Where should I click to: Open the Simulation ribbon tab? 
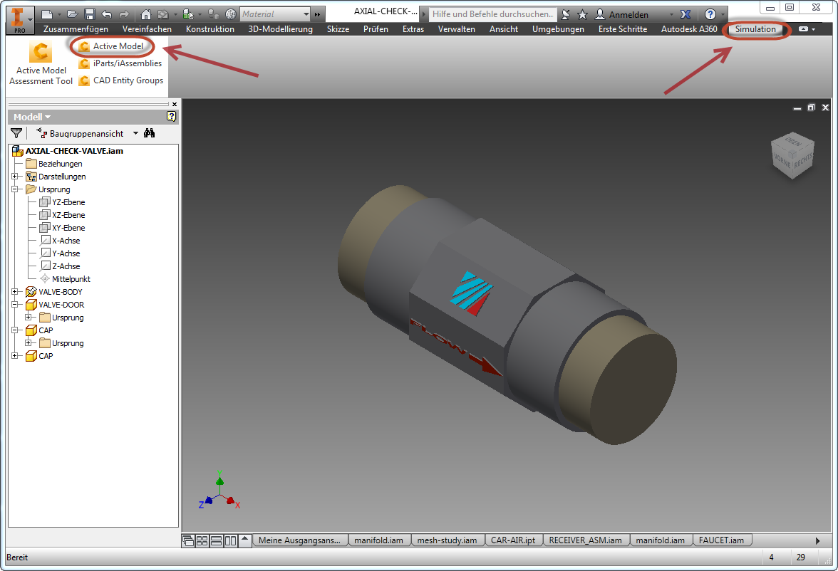[x=755, y=29]
